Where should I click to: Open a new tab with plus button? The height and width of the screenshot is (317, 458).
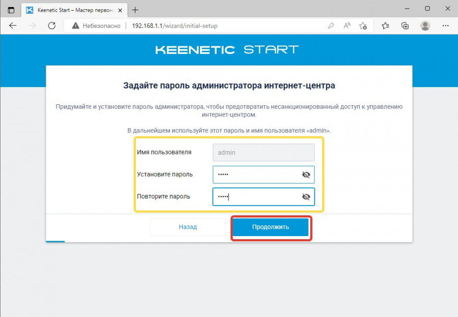point(135,10)
